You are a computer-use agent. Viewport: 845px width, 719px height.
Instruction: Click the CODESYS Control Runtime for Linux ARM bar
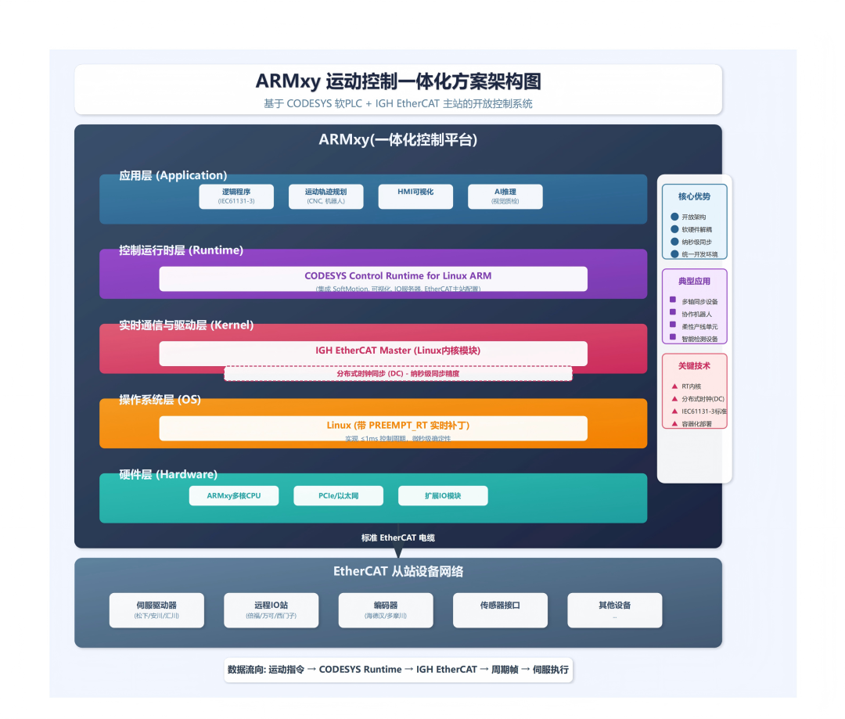click(372, 278)
